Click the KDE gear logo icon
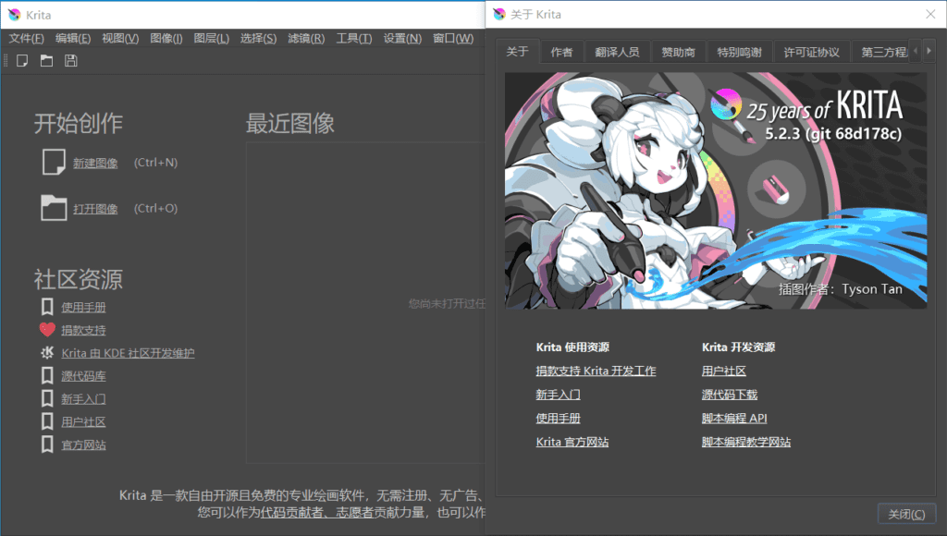Image resolution: width=947 pixels, height=536 pixels. coord(47,352)
